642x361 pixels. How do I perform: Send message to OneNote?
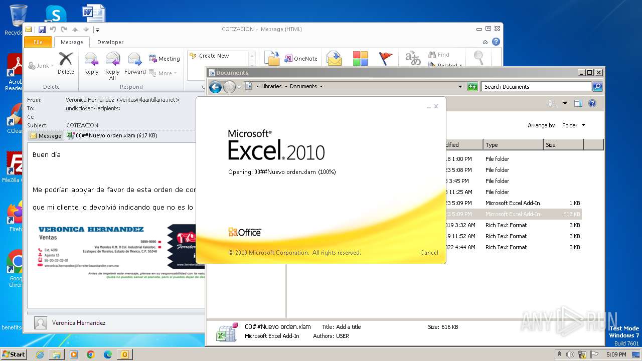pyautogui.click(x=301, y=59)
